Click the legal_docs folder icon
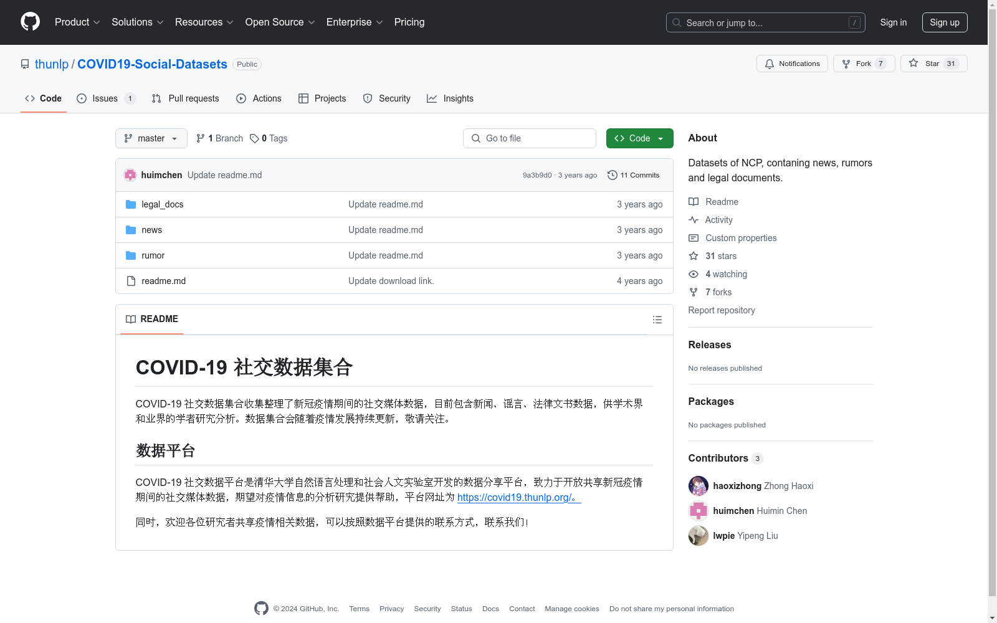Image resolution: width=997 pixels, height=623 pixels. coord(131,204)
